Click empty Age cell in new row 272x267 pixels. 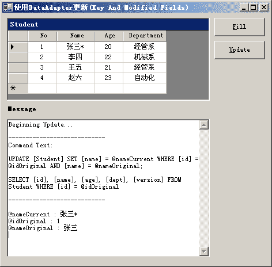(109, 88)
